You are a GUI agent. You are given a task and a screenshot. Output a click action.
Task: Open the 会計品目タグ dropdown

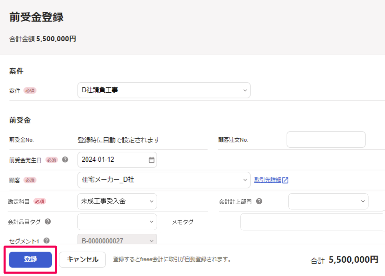(117, 222)
